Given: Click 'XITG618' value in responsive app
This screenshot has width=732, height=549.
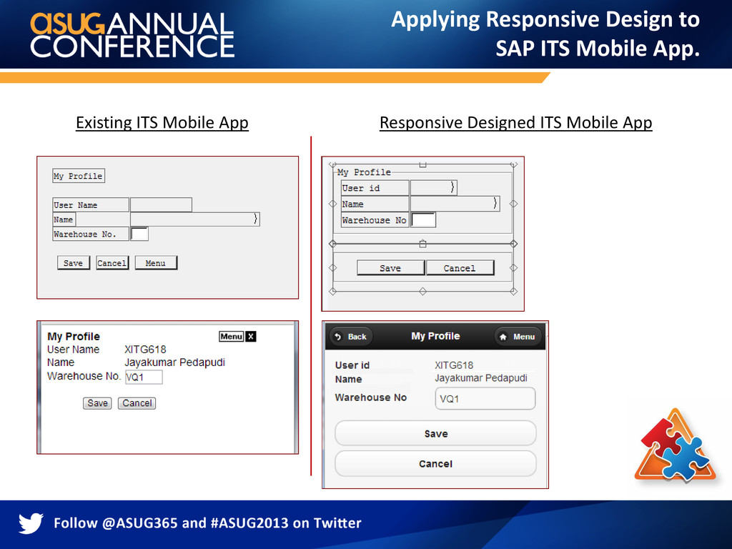Looking at the screenshot, I should point(454,365).
